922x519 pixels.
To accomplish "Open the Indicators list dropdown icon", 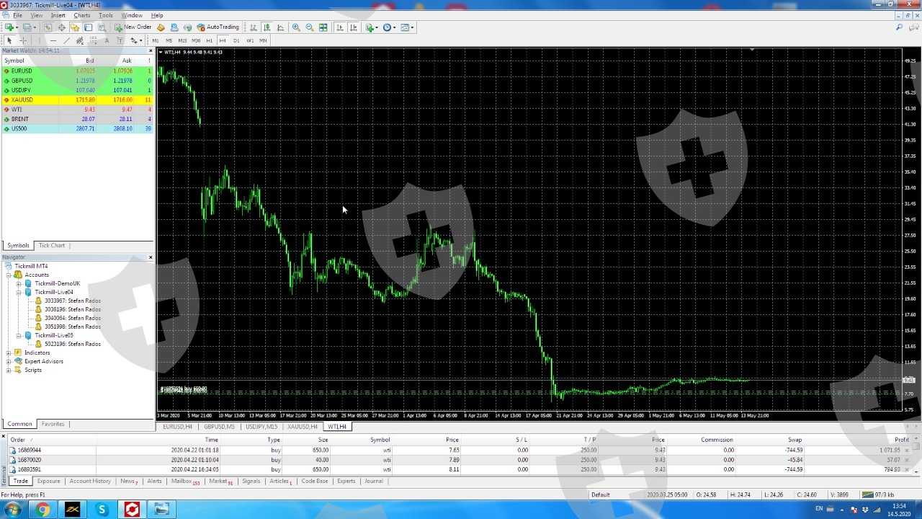I will (371, 27).
